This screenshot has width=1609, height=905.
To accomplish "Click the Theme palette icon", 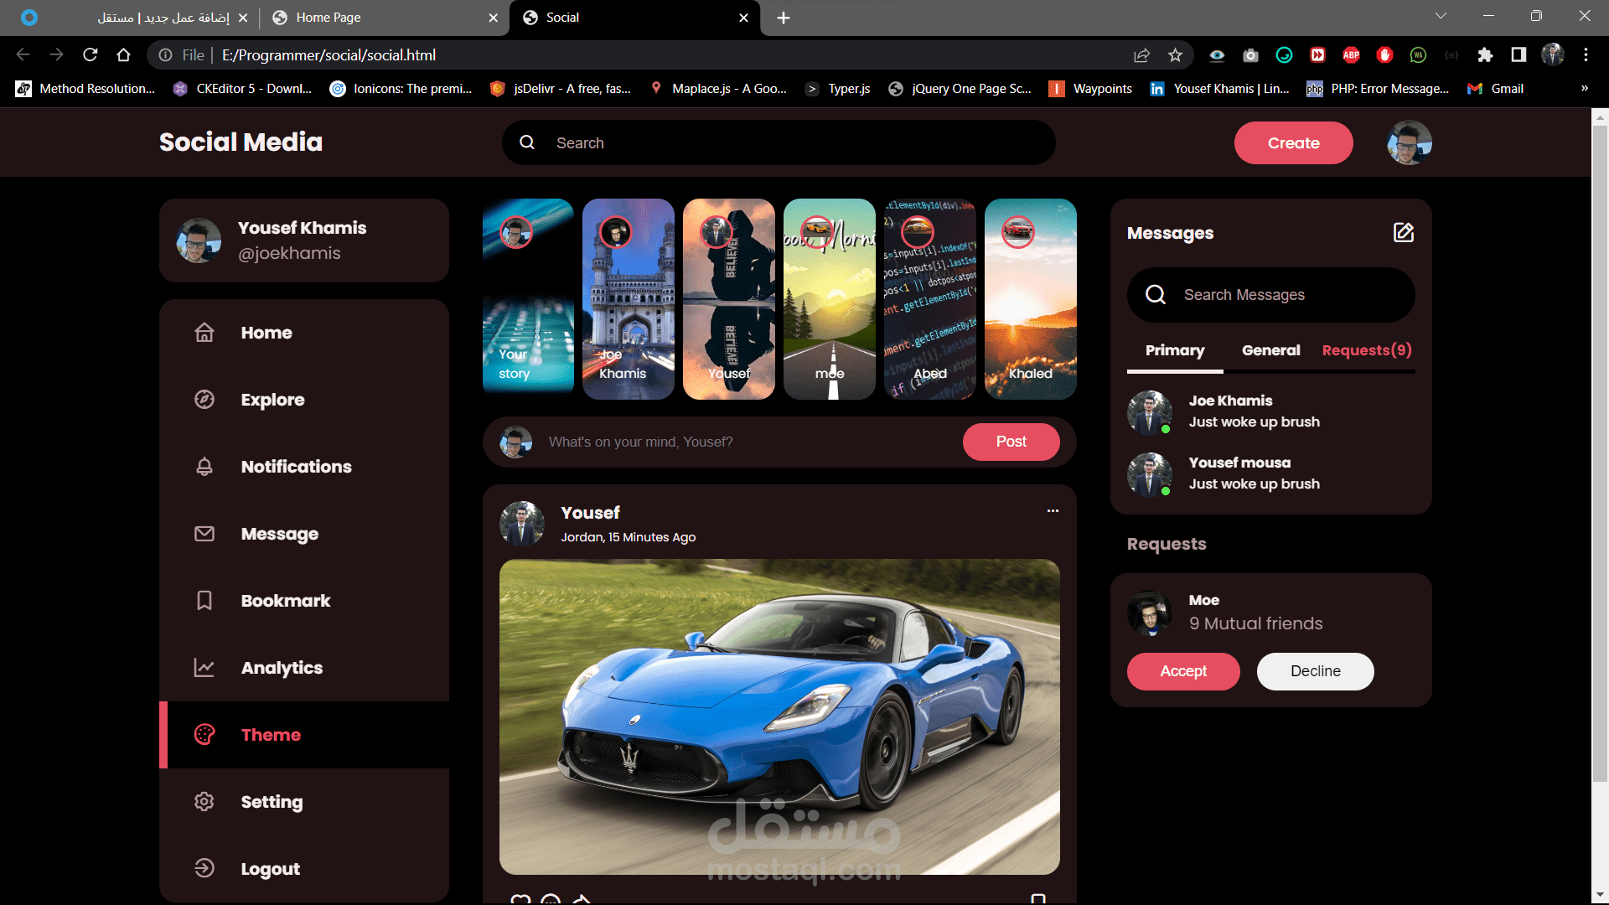I will [204, 735].
